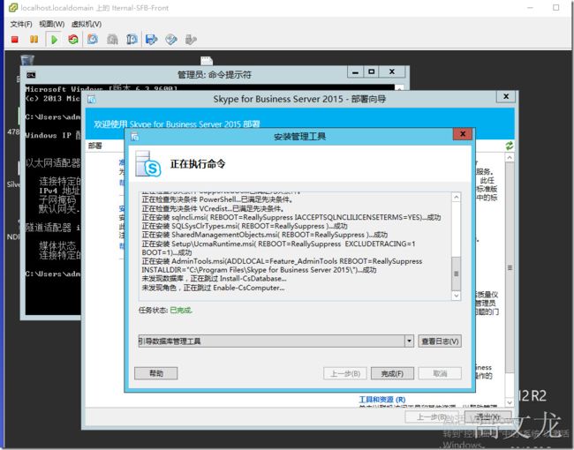Click the VMware console window title icon

click(13, 7)
